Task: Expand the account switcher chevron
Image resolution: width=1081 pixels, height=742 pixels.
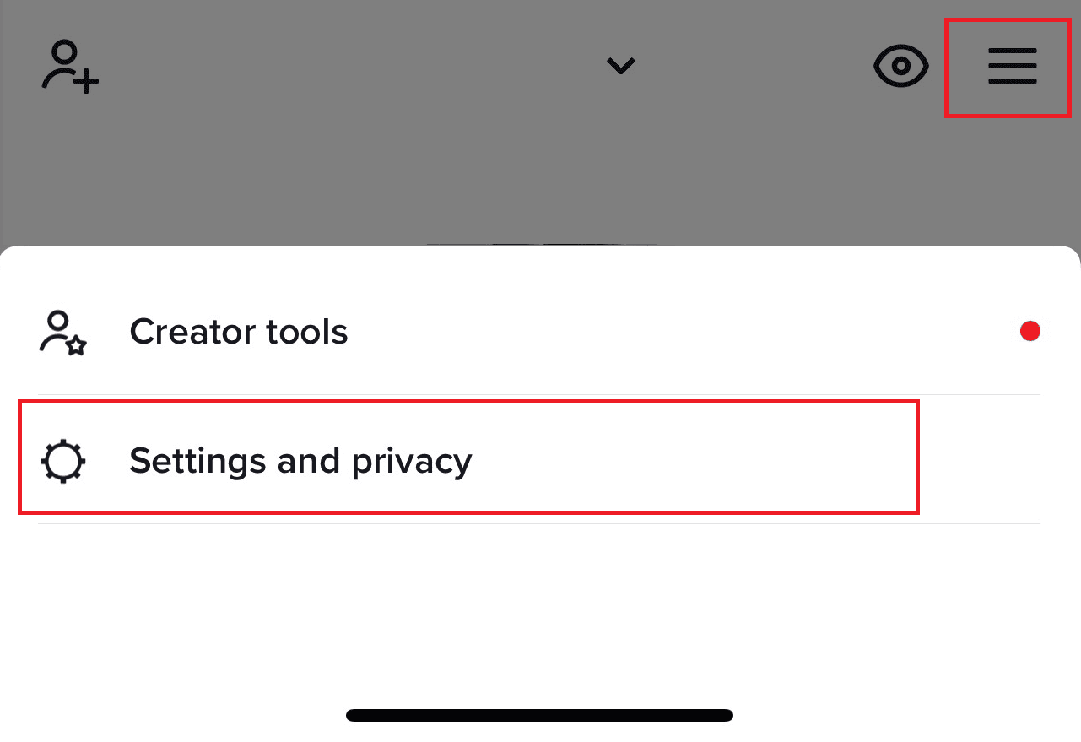Action: (620, 66)
